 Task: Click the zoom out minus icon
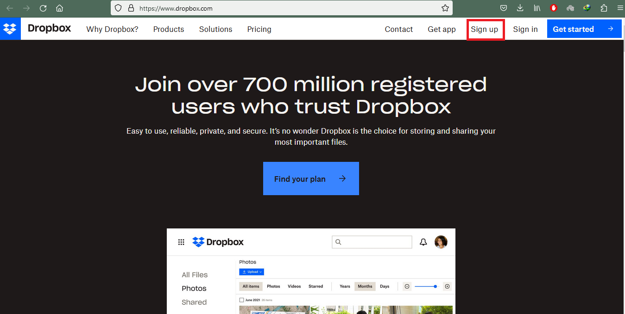(x=407, y=286)
